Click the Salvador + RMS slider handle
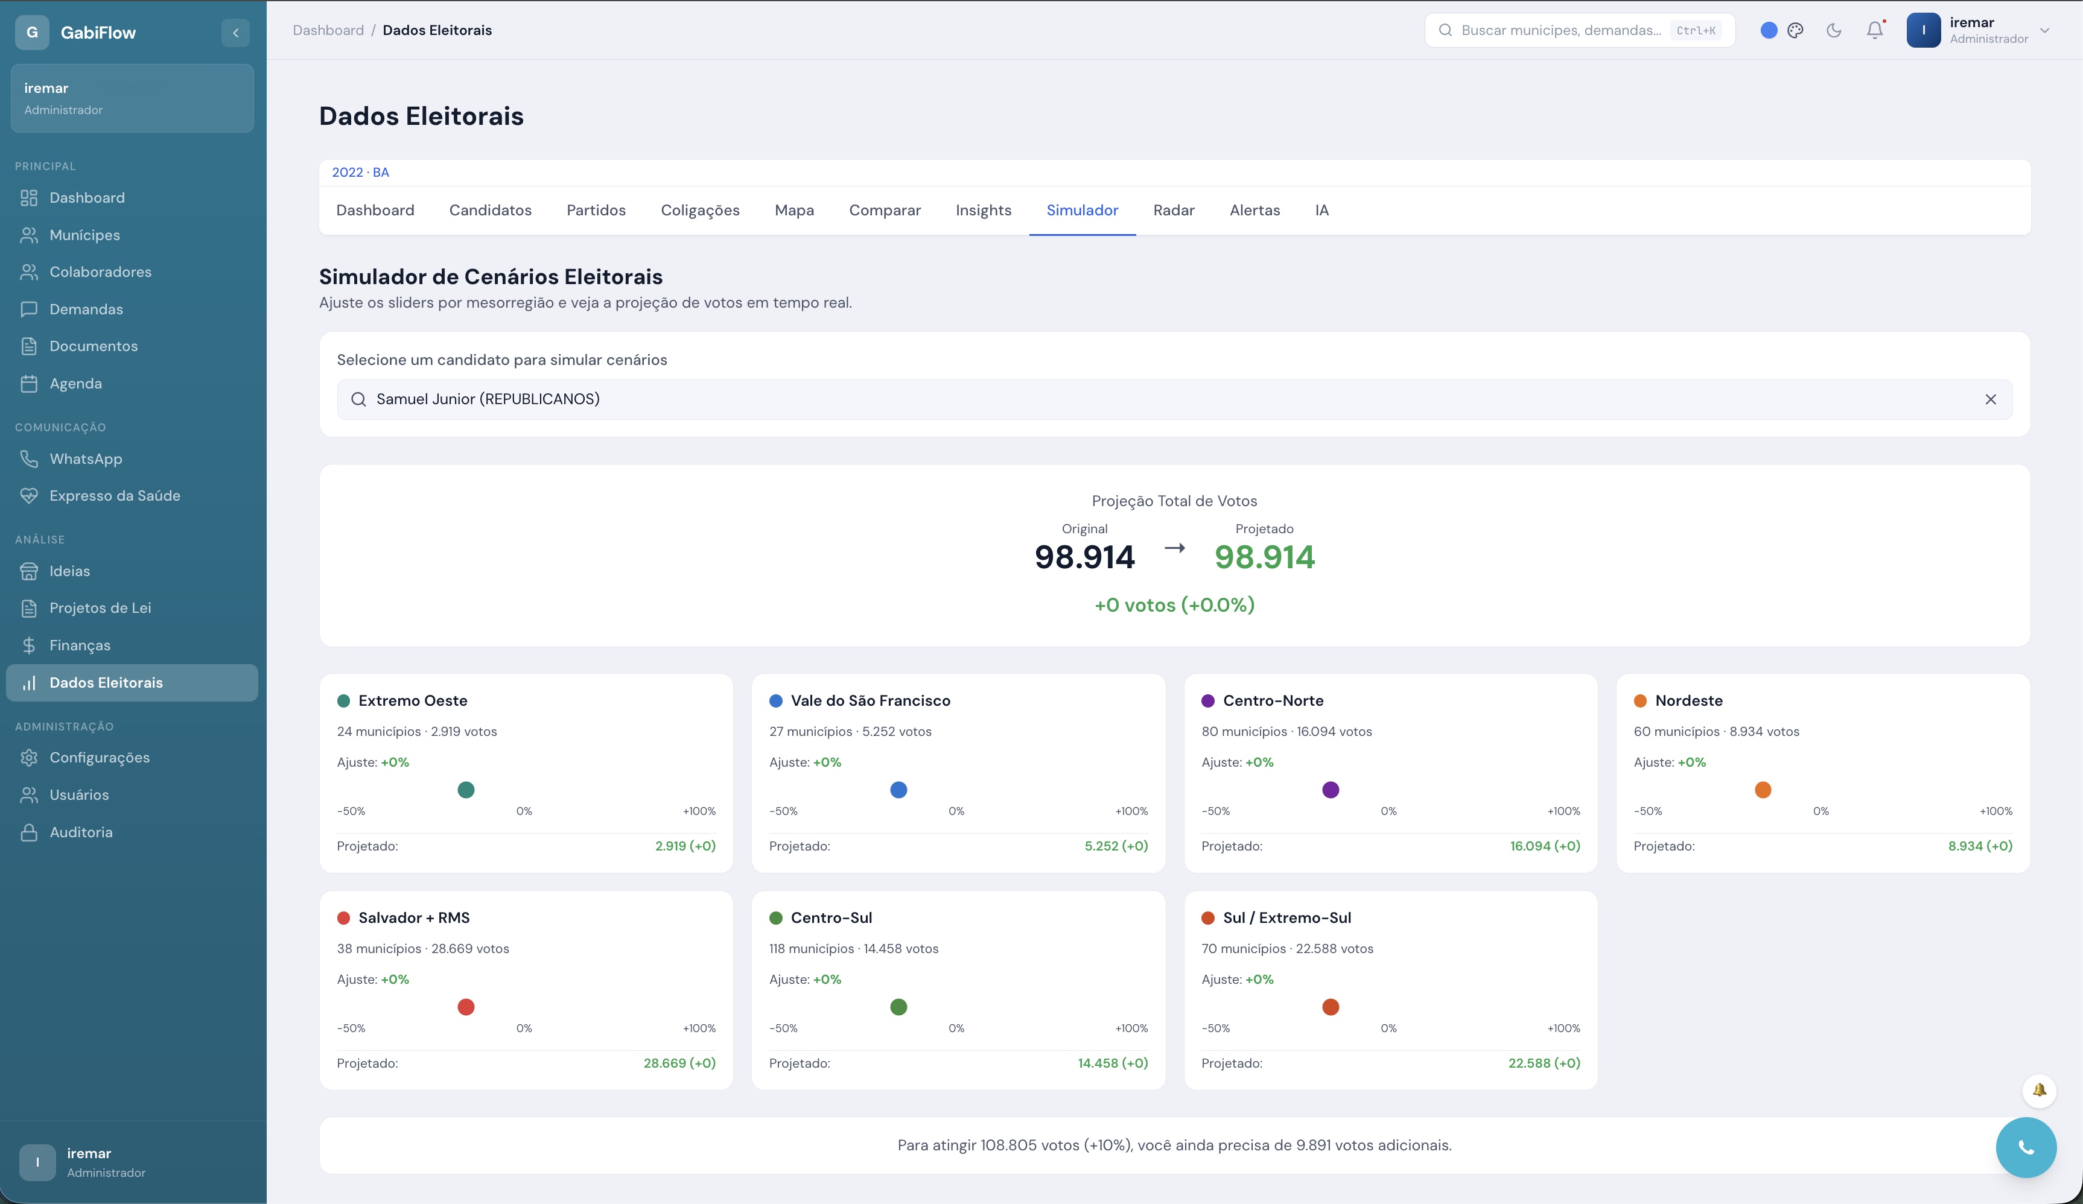The image size is (2083, 1204). pos(466,1007)
